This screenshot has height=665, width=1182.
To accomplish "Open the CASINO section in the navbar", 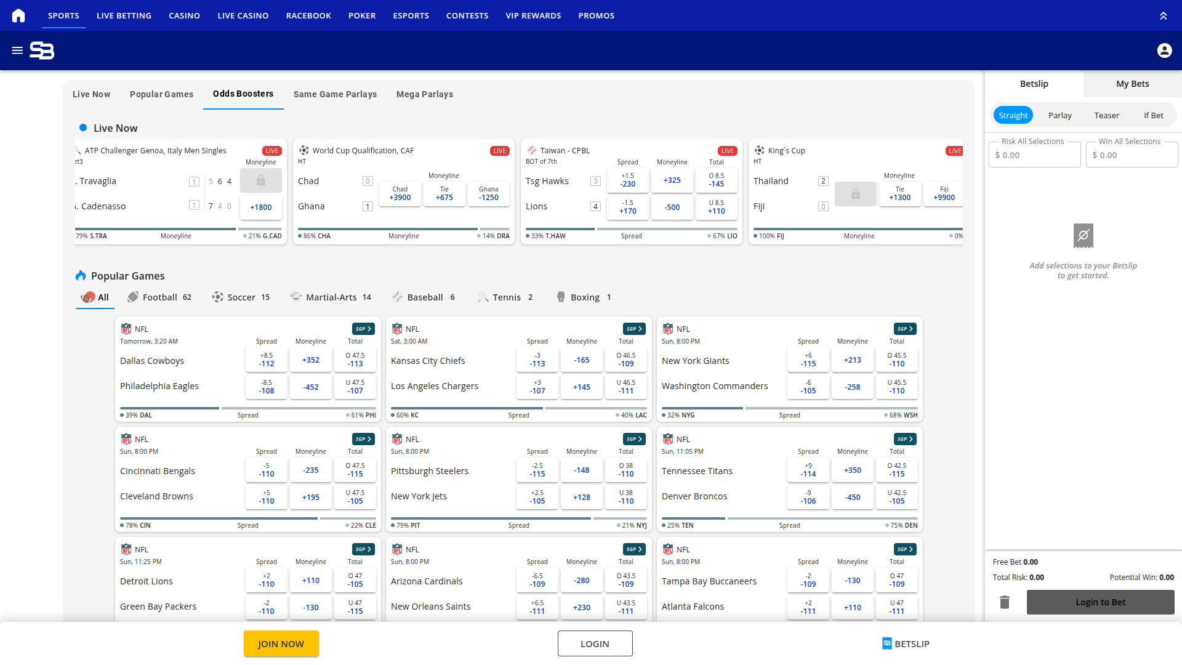I will pos(184,15).
